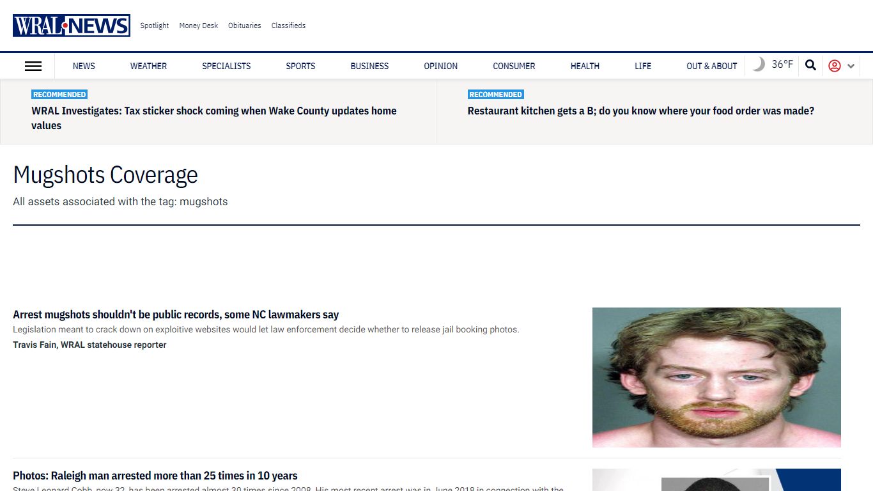Click the red user account icon
The image size is (873, 491).
tap(834, 66)
